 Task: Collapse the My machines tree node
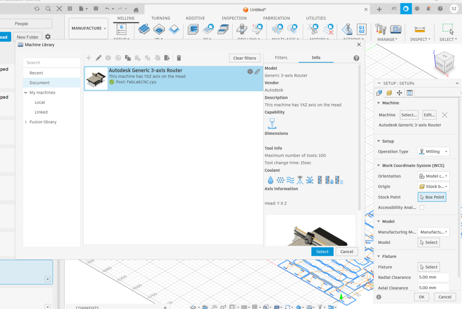pos(26,93)
